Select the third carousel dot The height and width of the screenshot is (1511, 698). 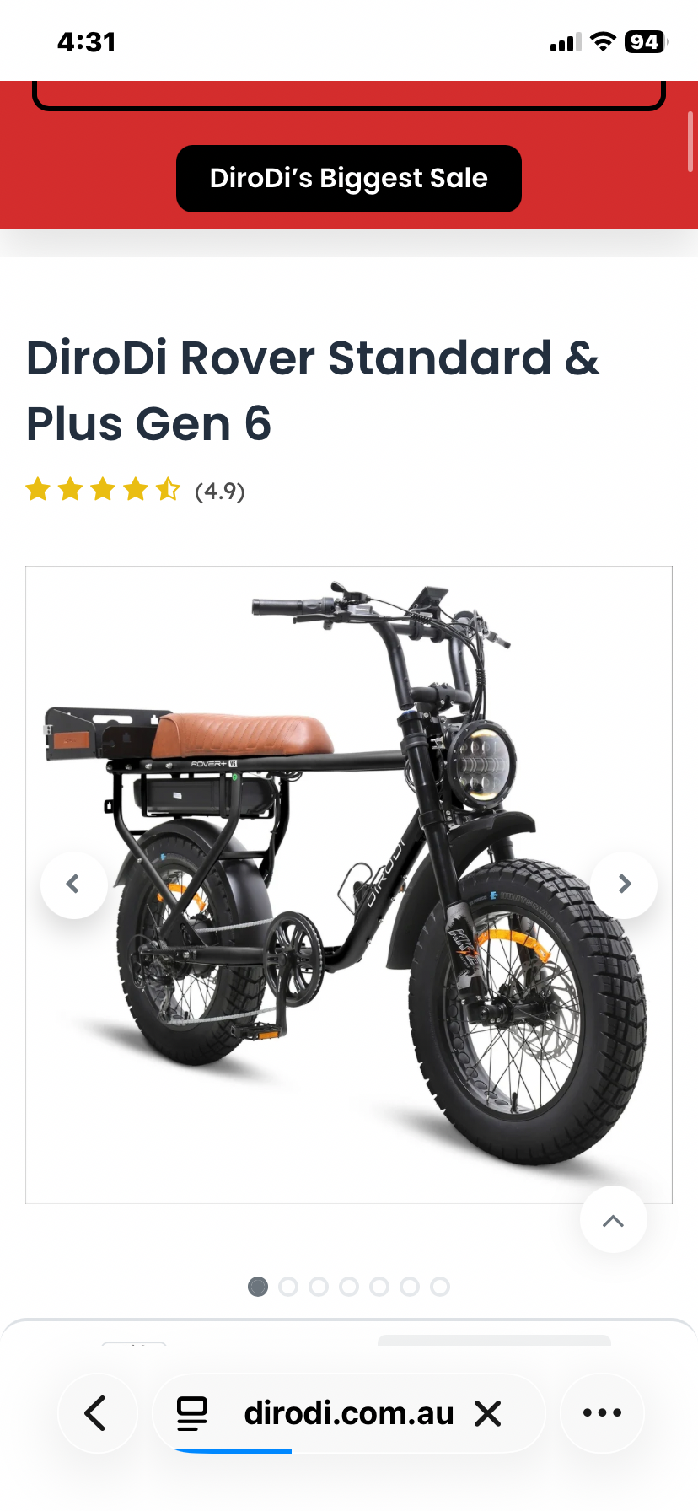319,1287
